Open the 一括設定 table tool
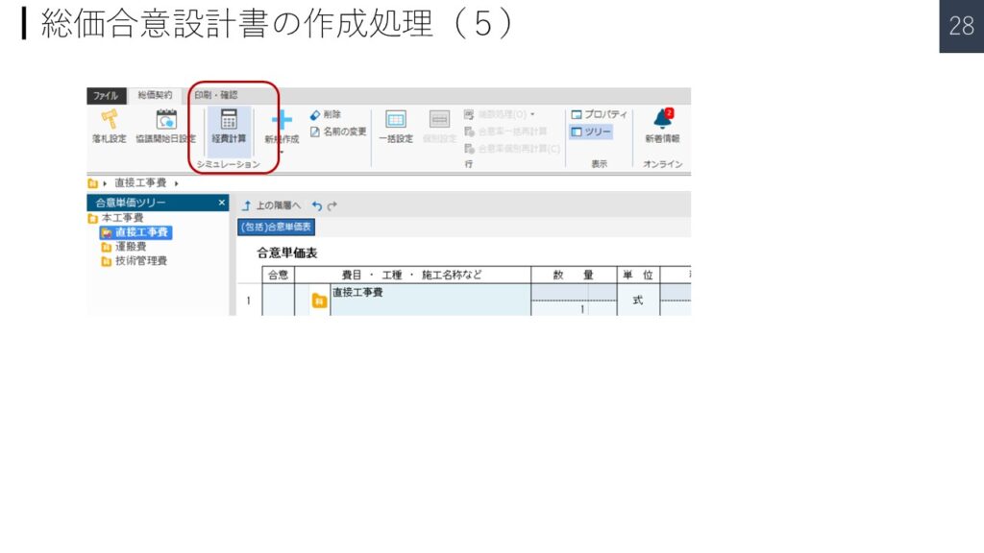984x553 pixels. pyautogui.click(x=395, y=121)
